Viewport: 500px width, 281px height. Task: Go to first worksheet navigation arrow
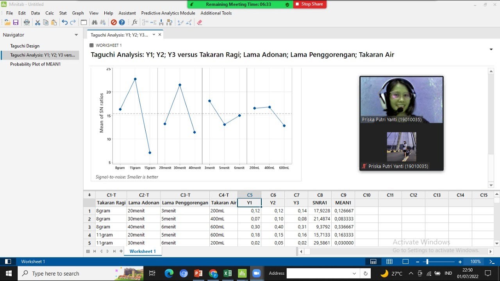95,251
